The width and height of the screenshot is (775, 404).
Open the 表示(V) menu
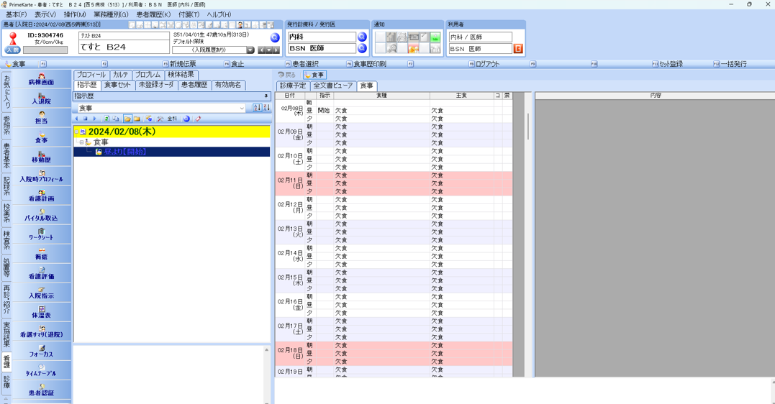click(45, 14)
